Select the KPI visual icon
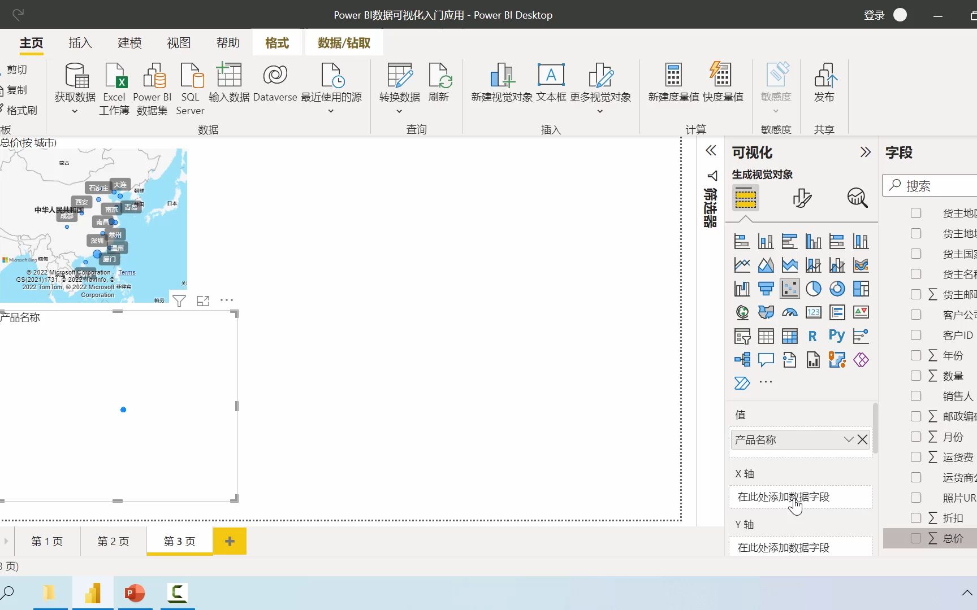 coord(861,312)
